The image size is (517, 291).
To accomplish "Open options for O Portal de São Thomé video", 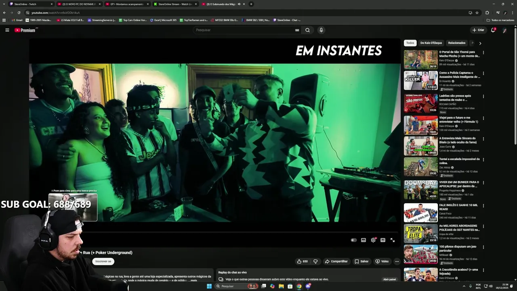I will [483, 53].
